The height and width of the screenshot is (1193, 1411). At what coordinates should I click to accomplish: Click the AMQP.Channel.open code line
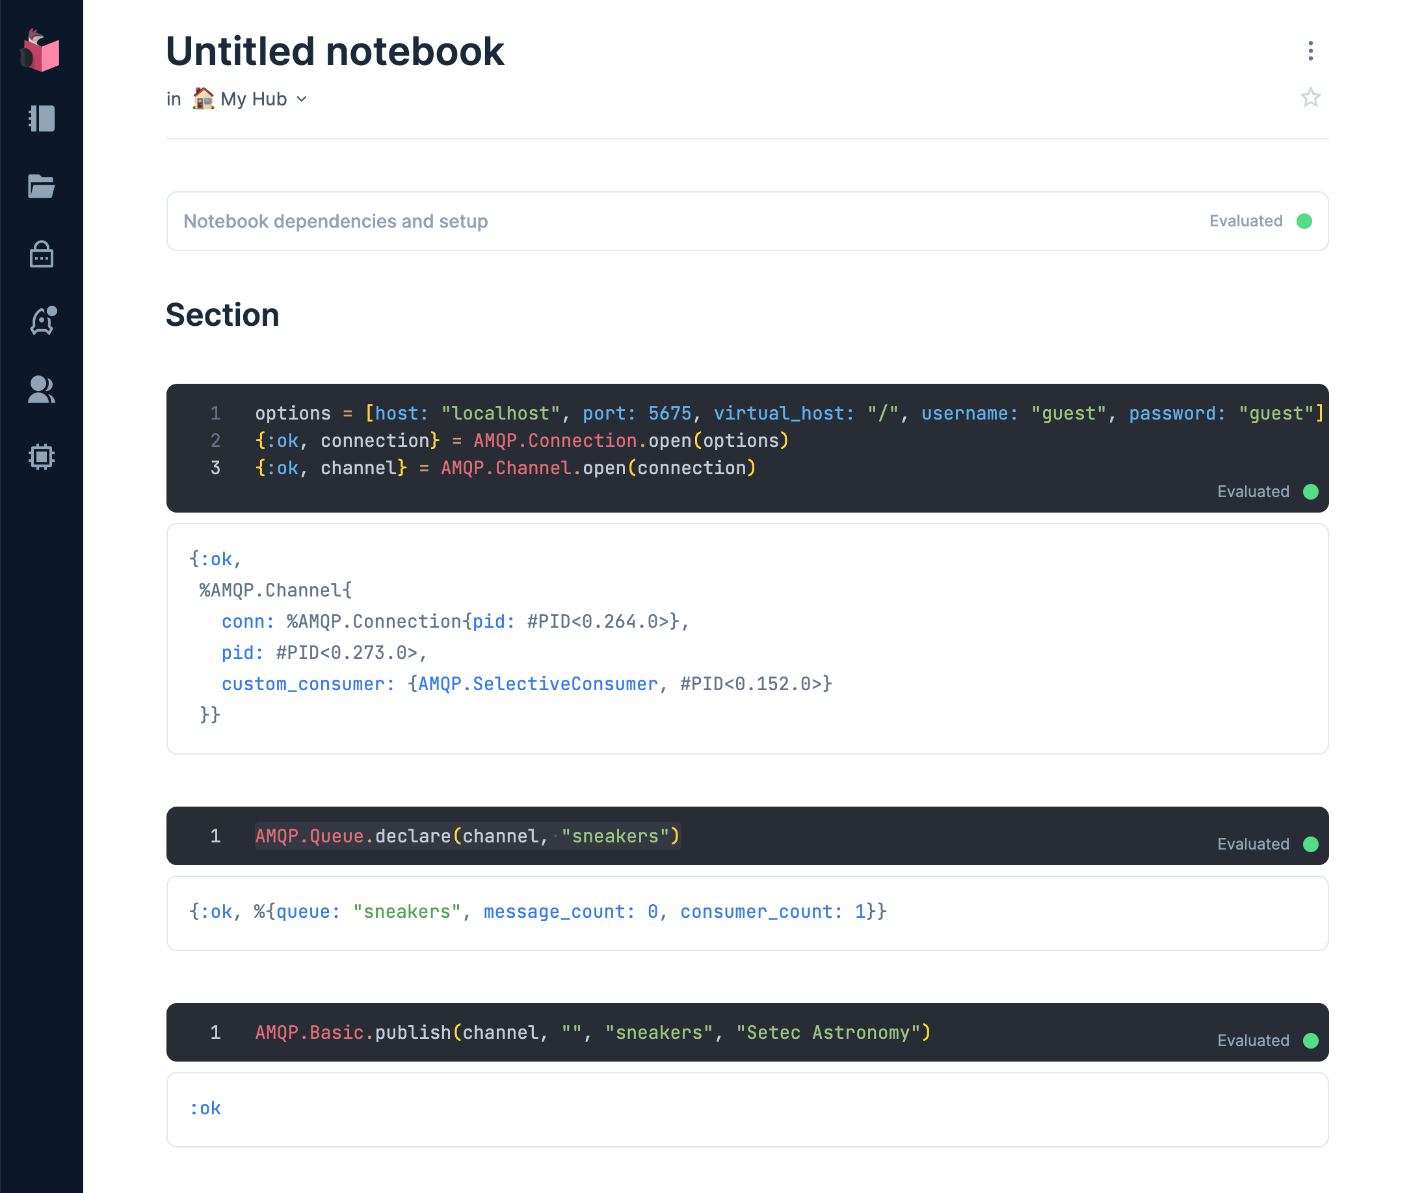point(505,468)
